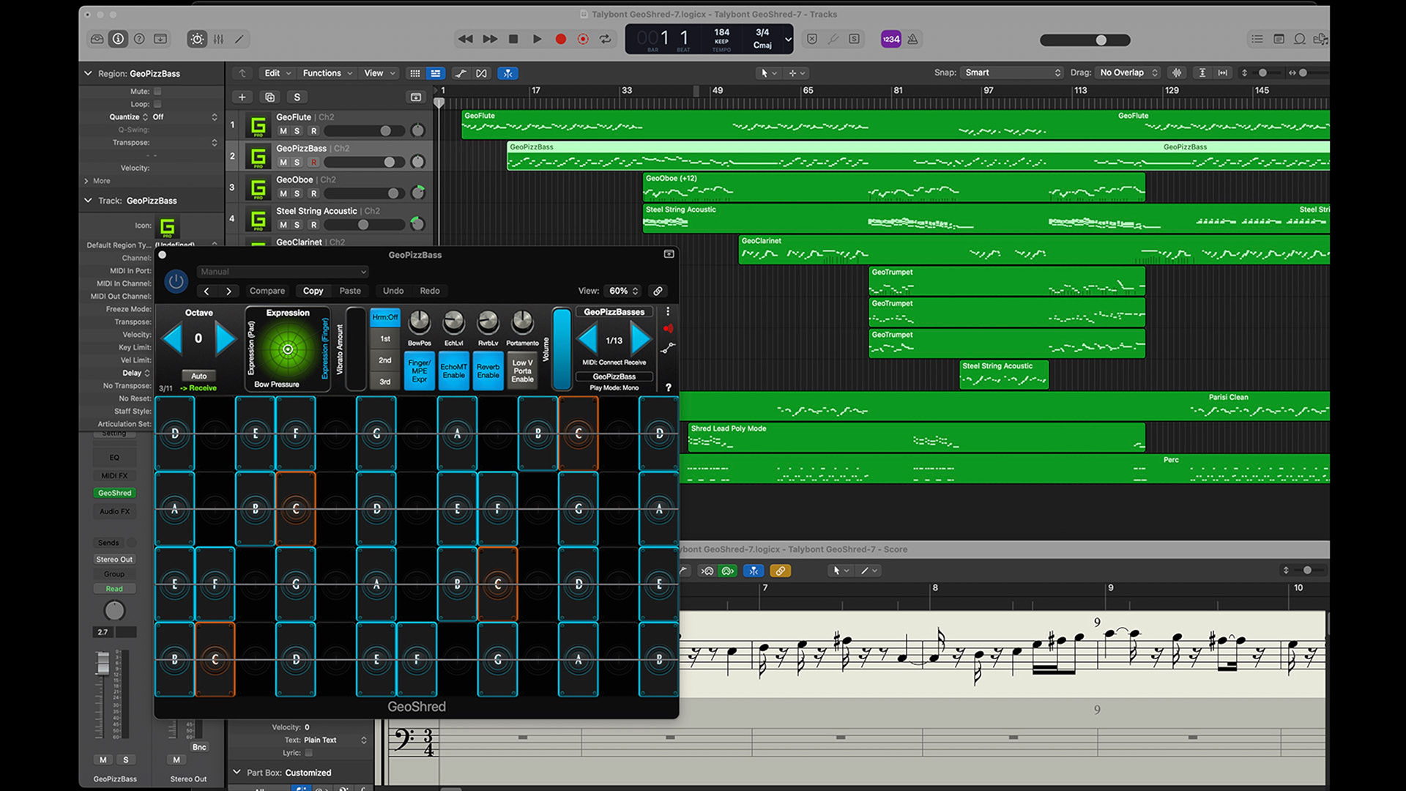Toggle Reverb Enable button
This screenshot has height=791, width=1406.
point(488,371)
